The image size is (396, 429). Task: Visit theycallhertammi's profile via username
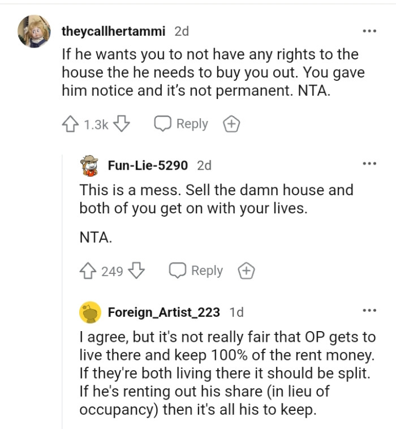point(113,32)
